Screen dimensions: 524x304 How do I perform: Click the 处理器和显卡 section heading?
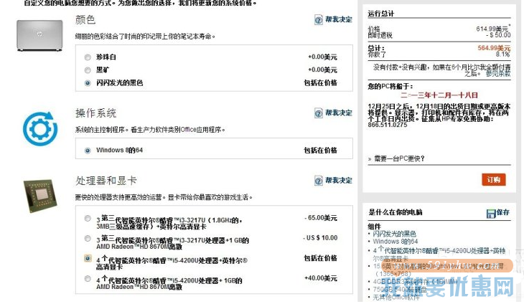pyautogui.click(x=106, y=181)
